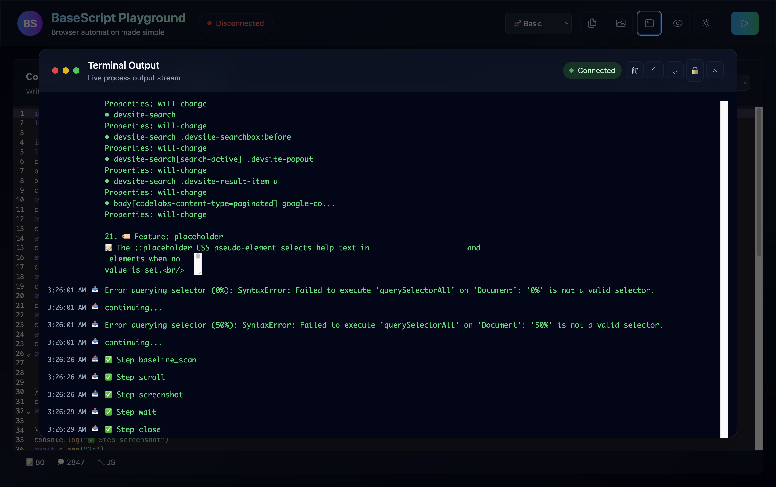Open the screenshots gallery image icon

[621, 23]
